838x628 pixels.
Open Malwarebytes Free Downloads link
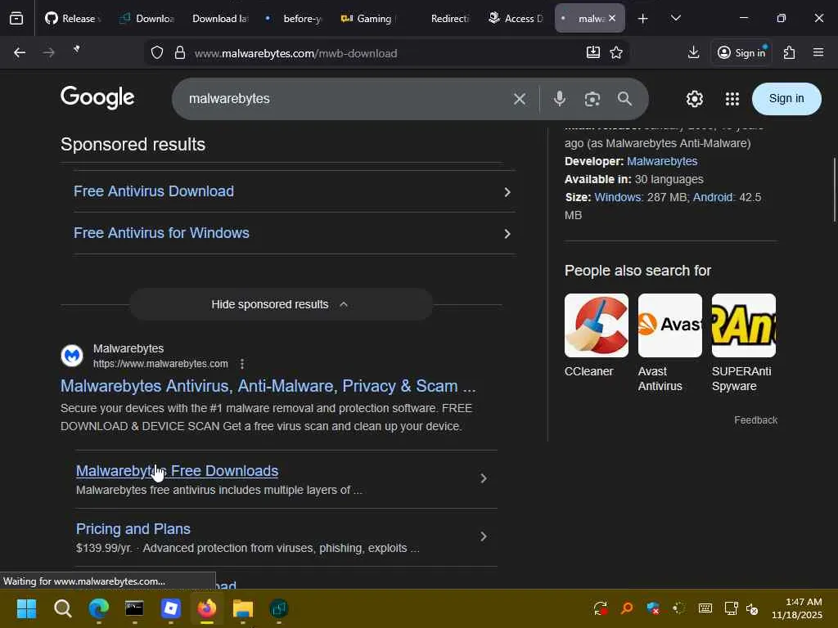[177, 471]
